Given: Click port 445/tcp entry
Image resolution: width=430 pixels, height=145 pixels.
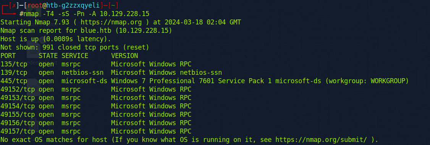Looking at the screenshot, I should tap(14, 81).
